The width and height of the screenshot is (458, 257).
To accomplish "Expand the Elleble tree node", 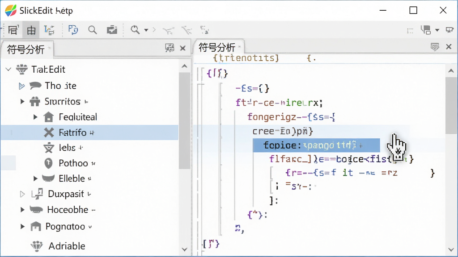I will coord(35,178).
